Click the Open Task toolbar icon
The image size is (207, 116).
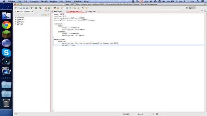coord(58,8)
